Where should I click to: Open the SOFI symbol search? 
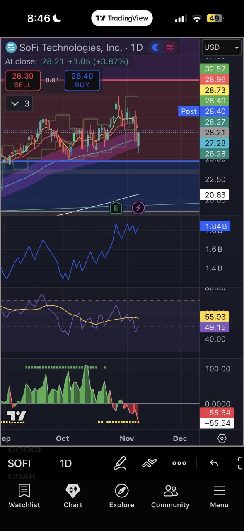click(19, 463)
